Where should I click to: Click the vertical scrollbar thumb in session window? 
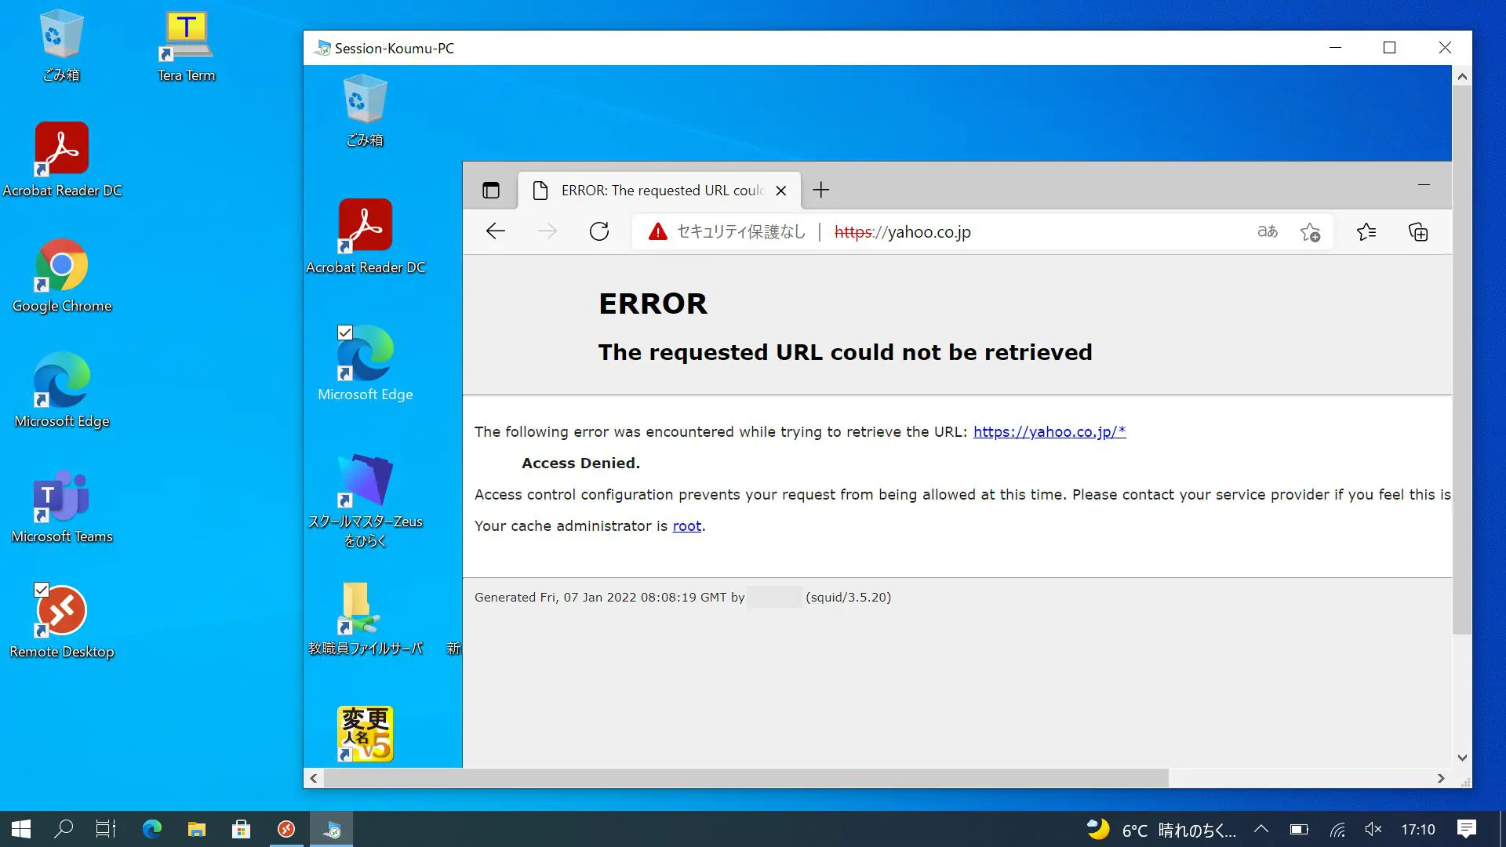point(1462,360)
